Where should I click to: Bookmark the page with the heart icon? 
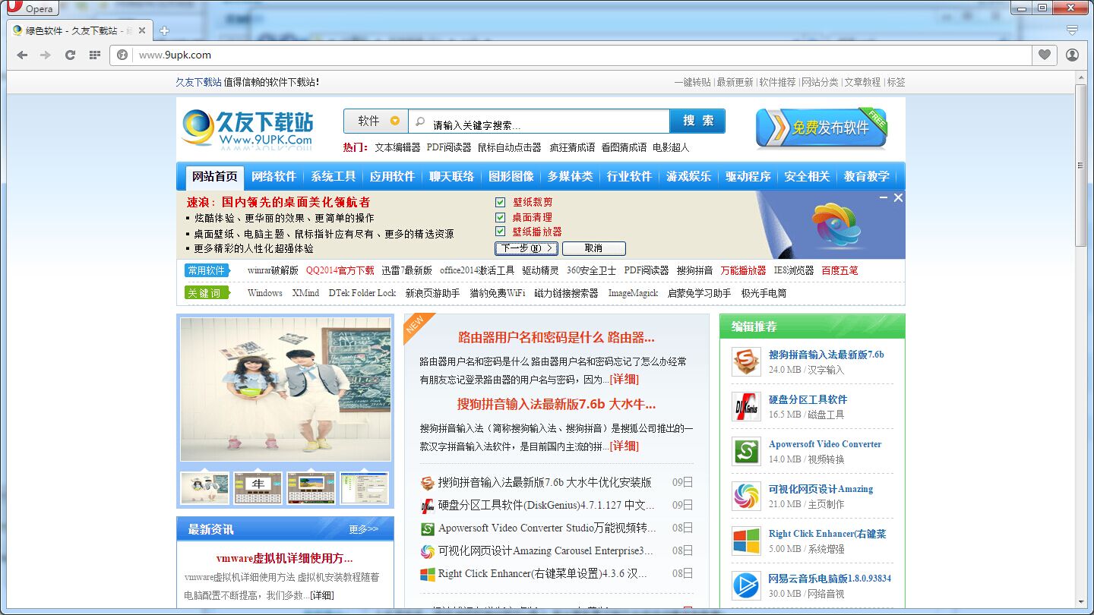point(1045,55)
